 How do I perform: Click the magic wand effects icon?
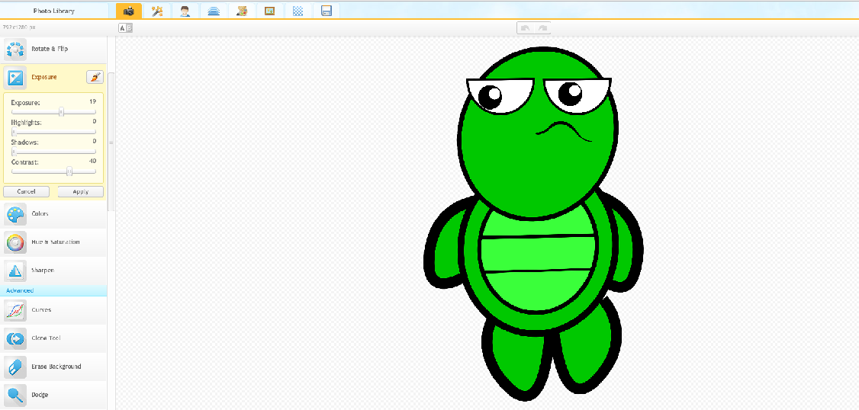click(156, 11)
